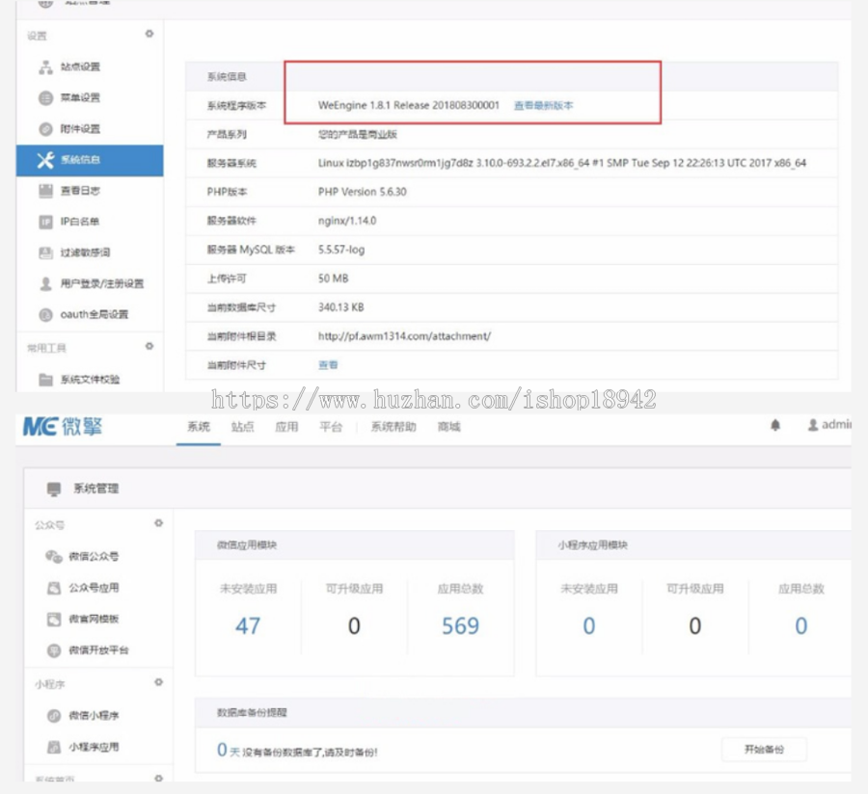868x794 pixels.
Task: Collapse the 设置 section gear toggle
Action: click(x=149, y=34)
